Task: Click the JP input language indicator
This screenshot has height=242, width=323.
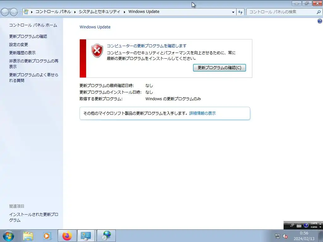Action: pyautogui.click(x=292, y=225)
